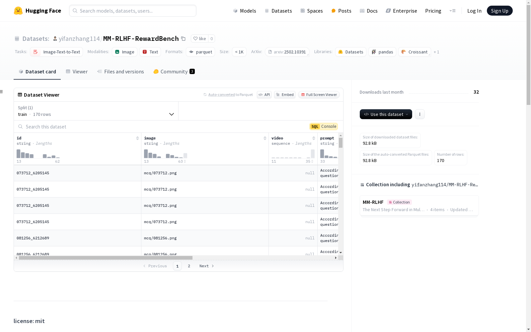Click the yifanzhang114 user avatar
This screenshot has width=531, height=332.
click(55, 39)
